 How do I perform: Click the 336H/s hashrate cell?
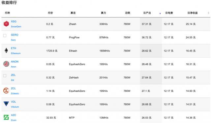tap(104, 24)
